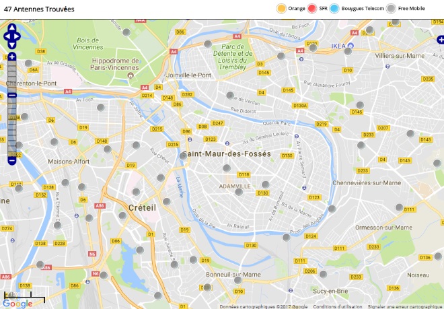Select the antenna marker inside Bois de Vincennes

126,32
